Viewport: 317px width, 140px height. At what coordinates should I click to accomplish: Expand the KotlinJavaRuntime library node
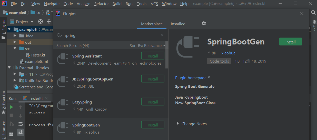15,80
